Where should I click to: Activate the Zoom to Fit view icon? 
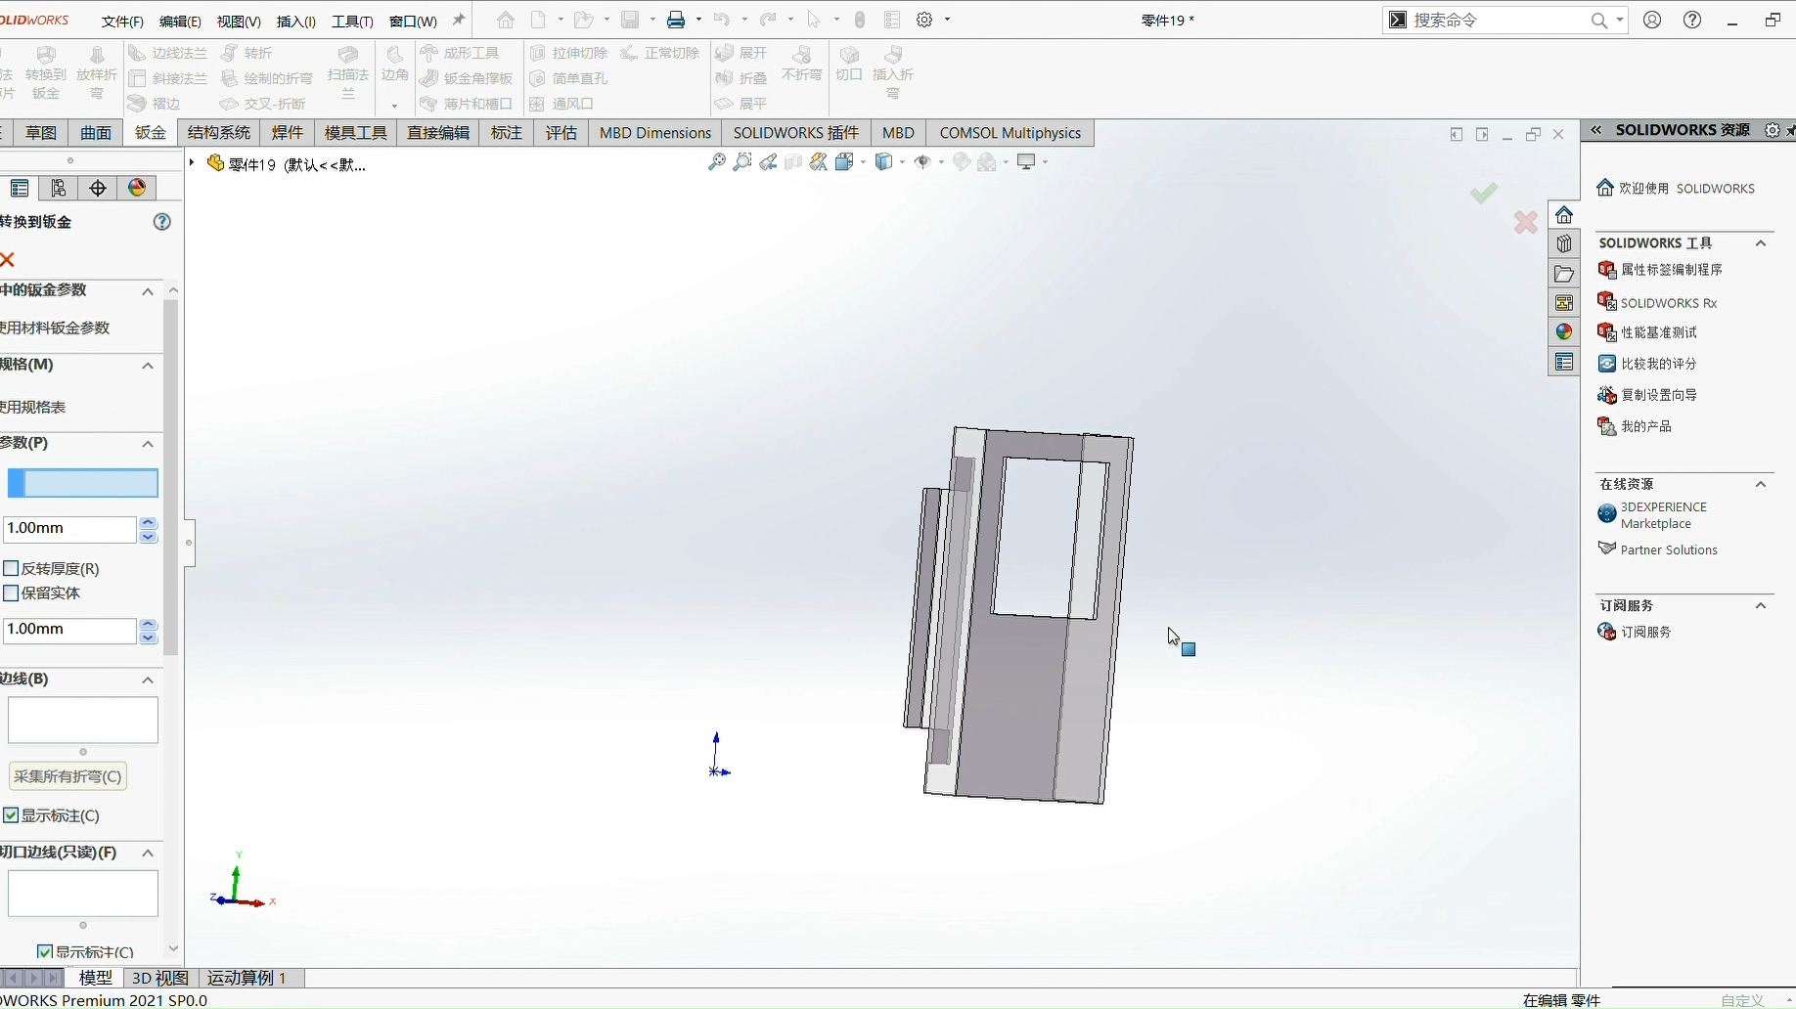[x=716, y=161]
